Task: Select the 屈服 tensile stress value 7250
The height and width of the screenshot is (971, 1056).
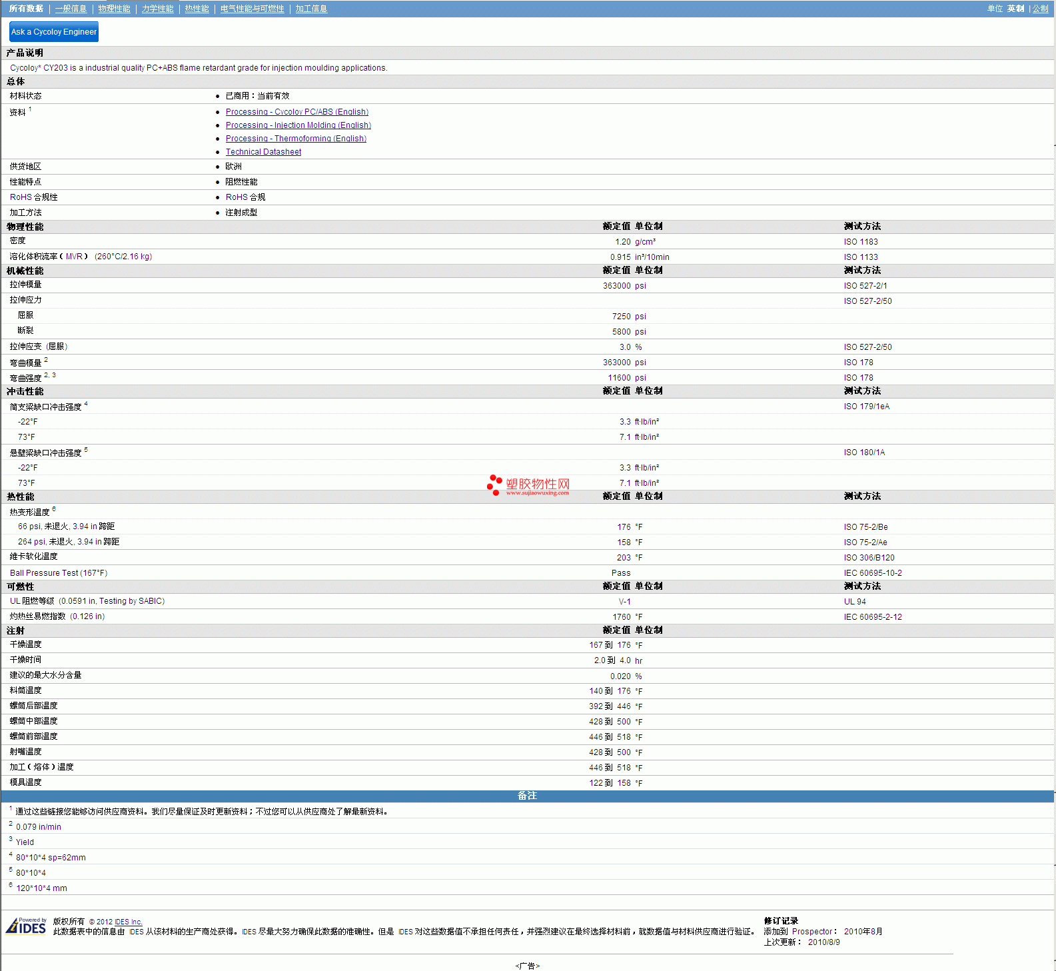Action: click(x=621, y=317)
